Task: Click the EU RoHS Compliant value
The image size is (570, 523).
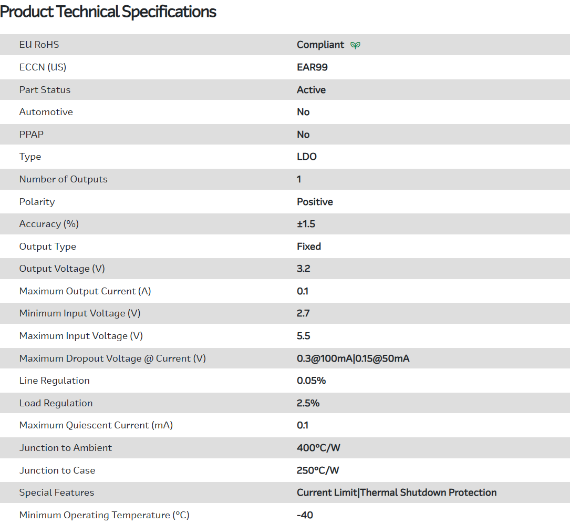Action: [x=320, y=45]
